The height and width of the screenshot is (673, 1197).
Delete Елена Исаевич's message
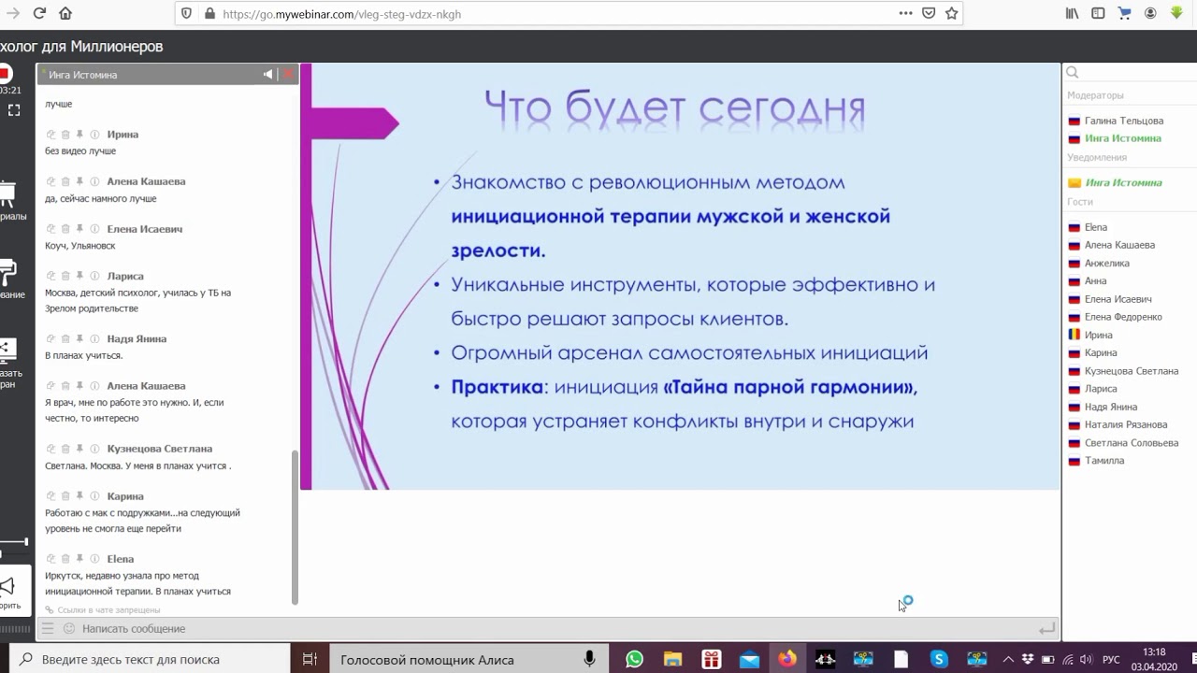(x=65, y=229)
